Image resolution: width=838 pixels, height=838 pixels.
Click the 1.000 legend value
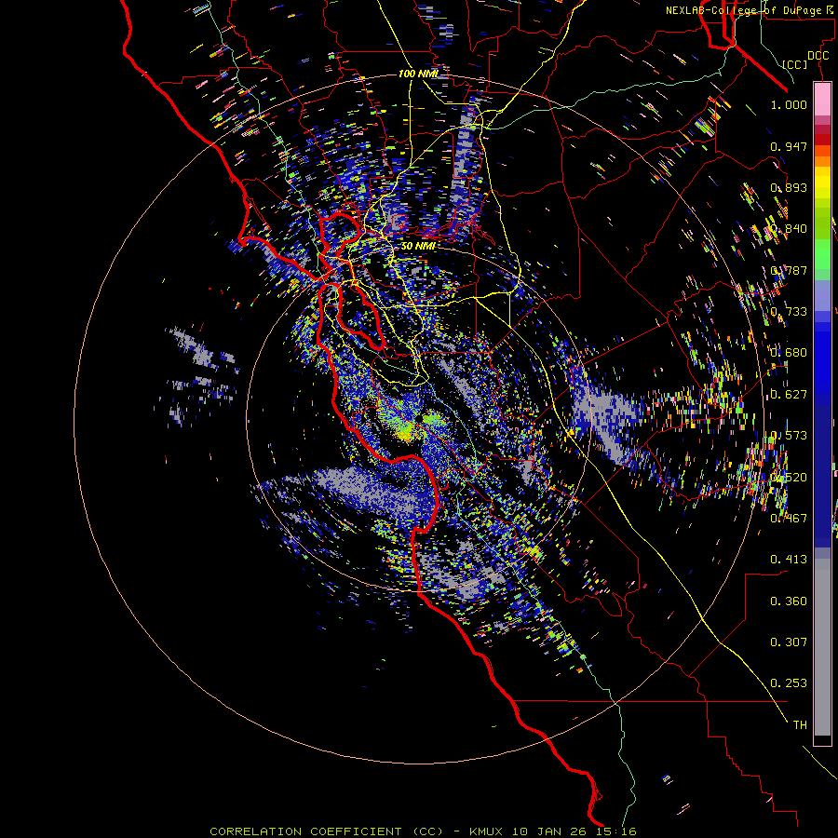pos(789,104)
